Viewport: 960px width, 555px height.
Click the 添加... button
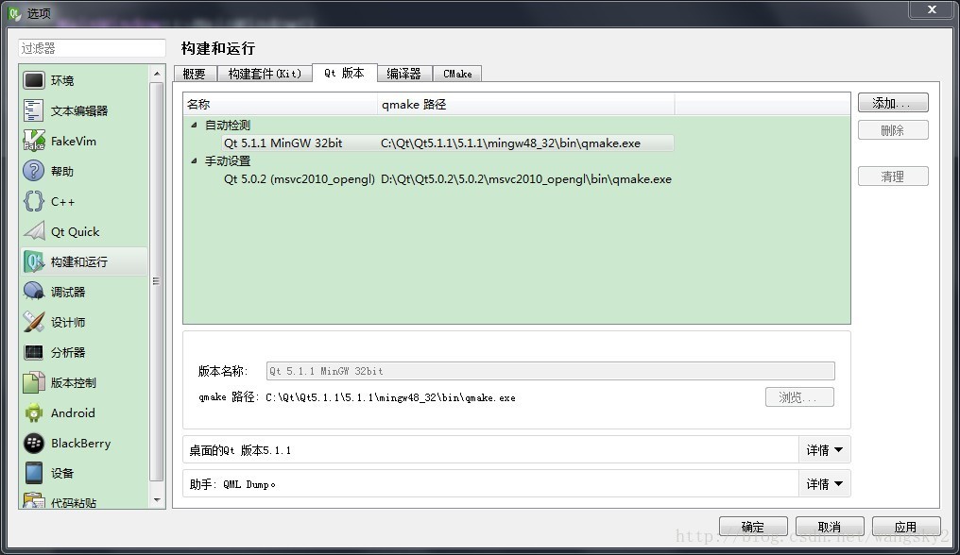[x=893, y=103]
